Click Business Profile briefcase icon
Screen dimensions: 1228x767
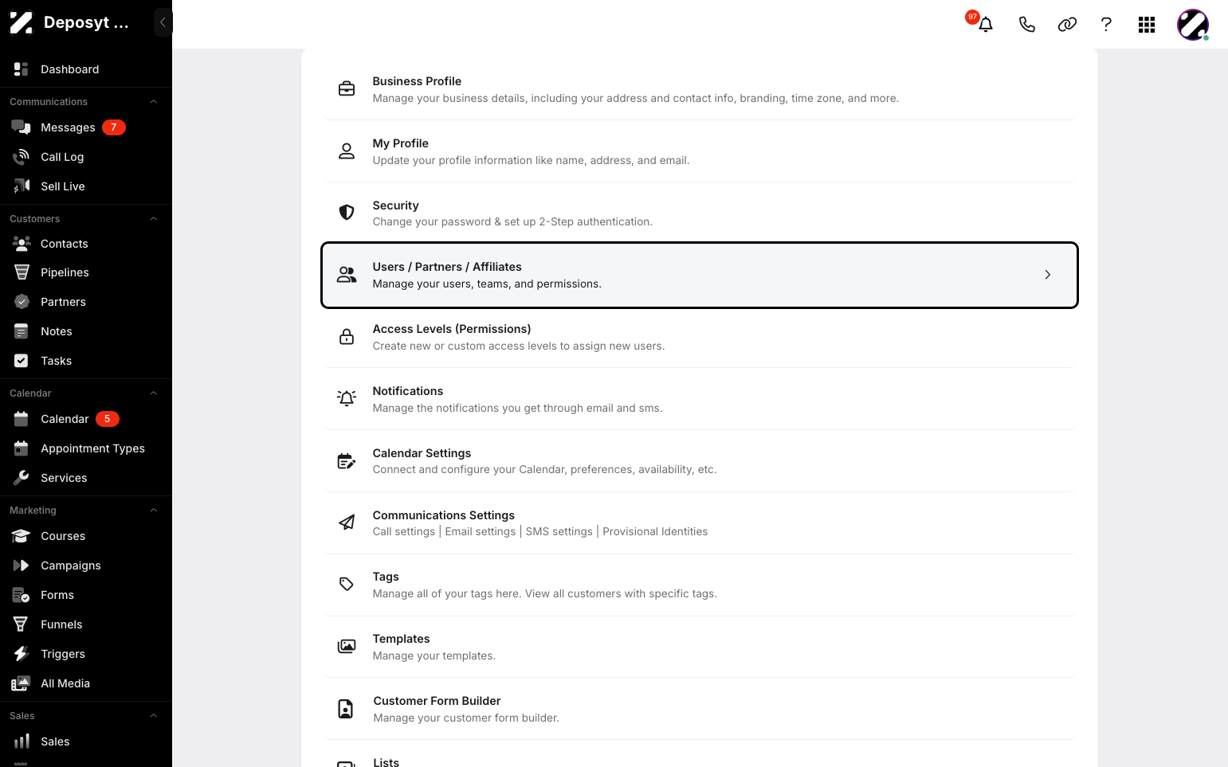point(347,89)
